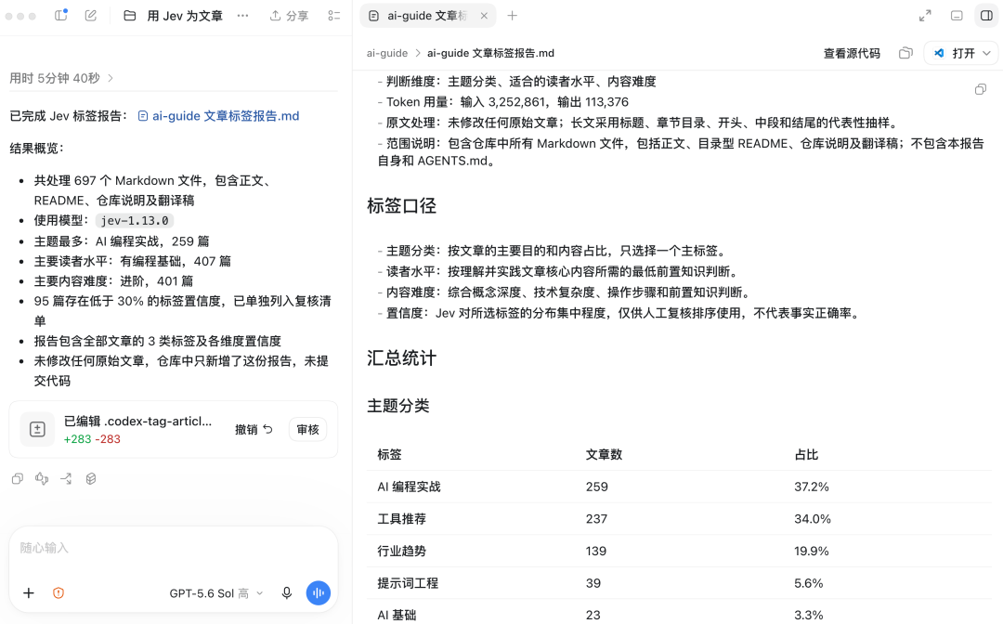1003x624 pixels.
Task: Click 撤销 to undo the edit
Action: [254, 430]
